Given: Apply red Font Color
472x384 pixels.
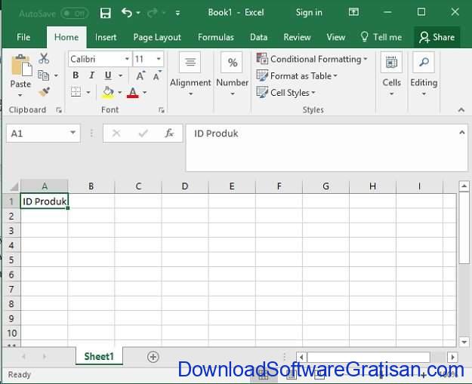Looking at the screenshot, I should coord(133,92).
